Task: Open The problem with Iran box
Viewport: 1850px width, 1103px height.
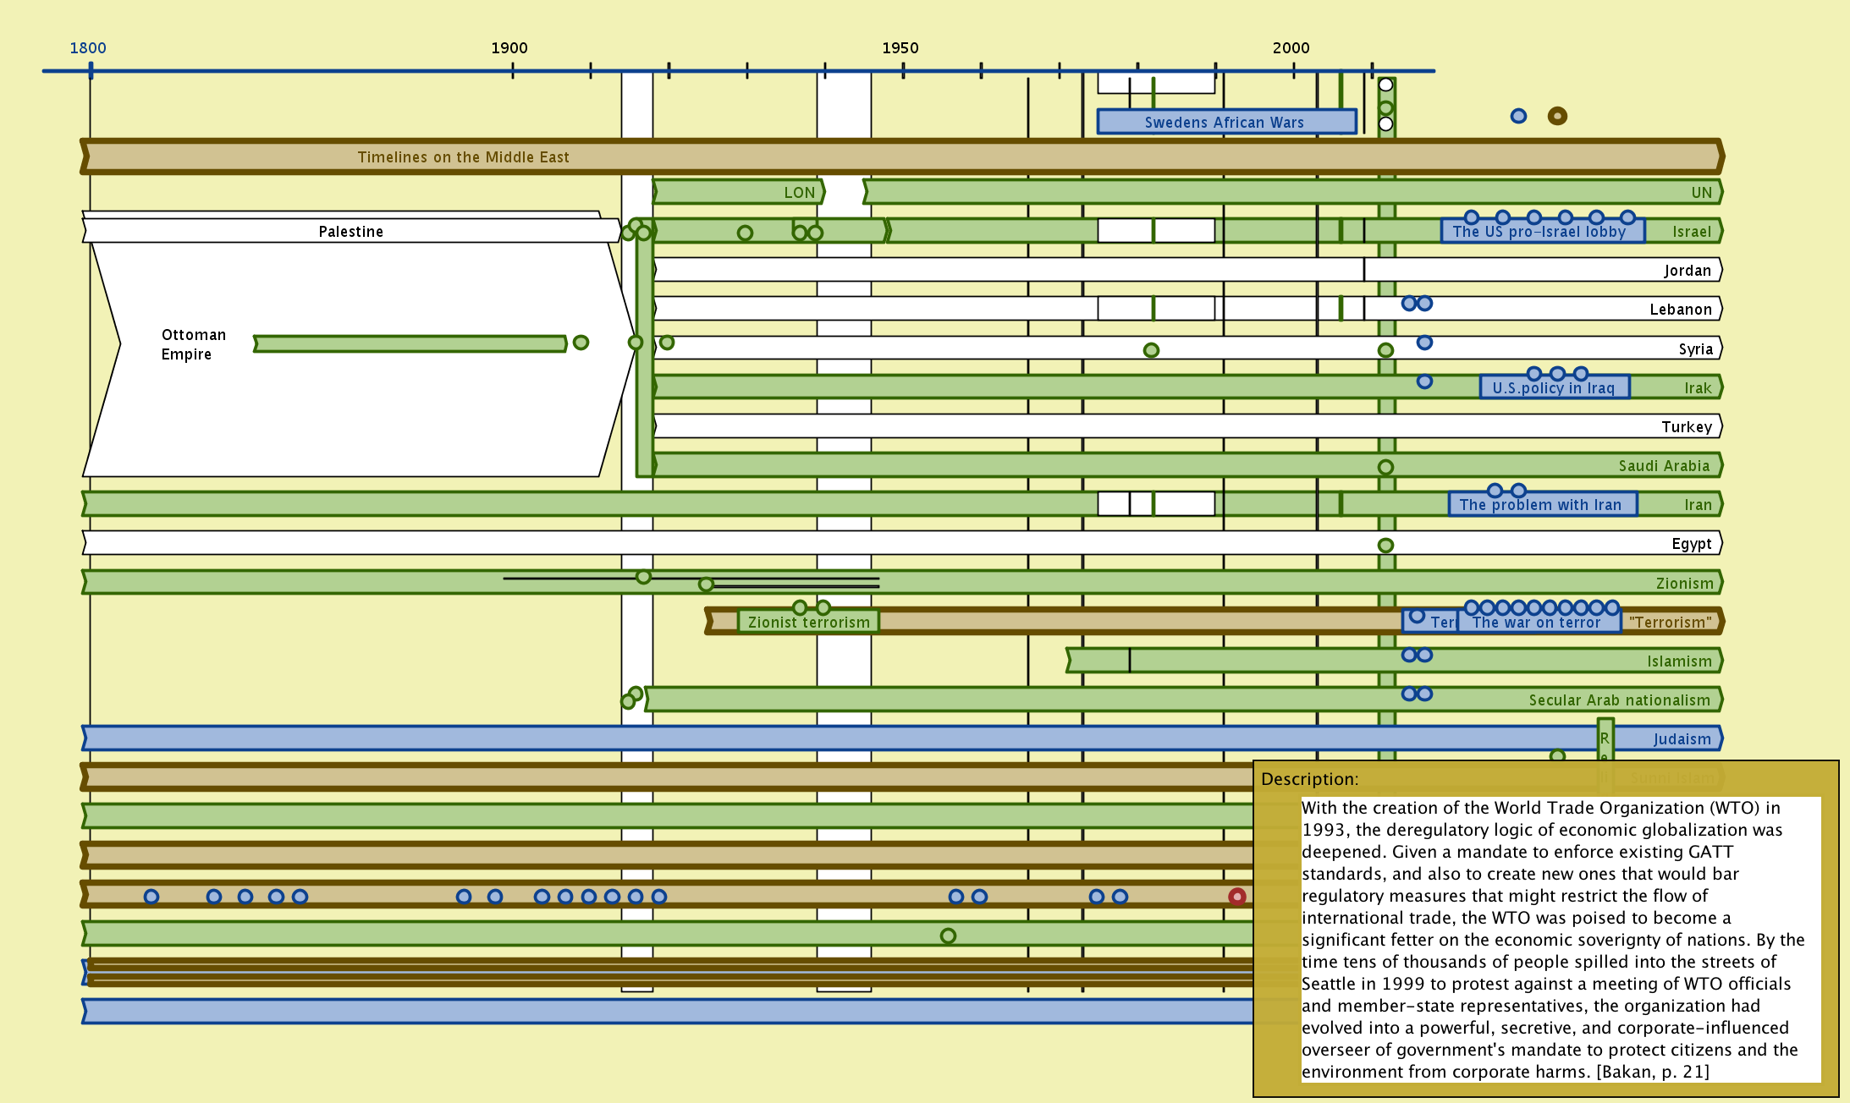Action: (x=1540, y=505)
